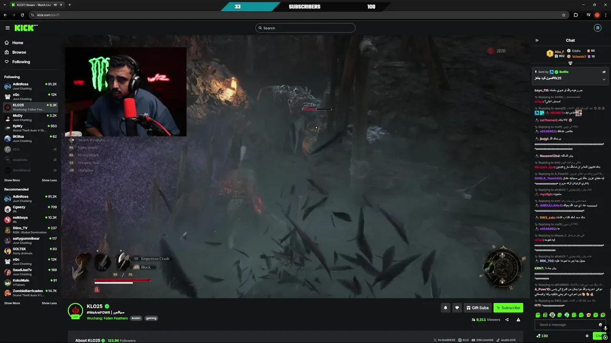
Task: Open browser tab search dropdown
Action: pos(5,5)
